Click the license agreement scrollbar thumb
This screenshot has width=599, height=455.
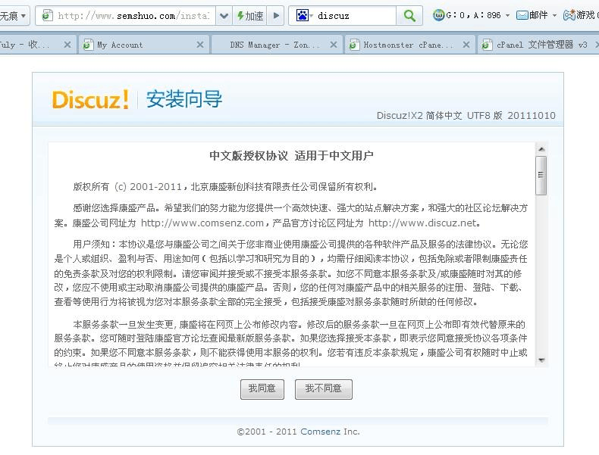pos(541,176)
